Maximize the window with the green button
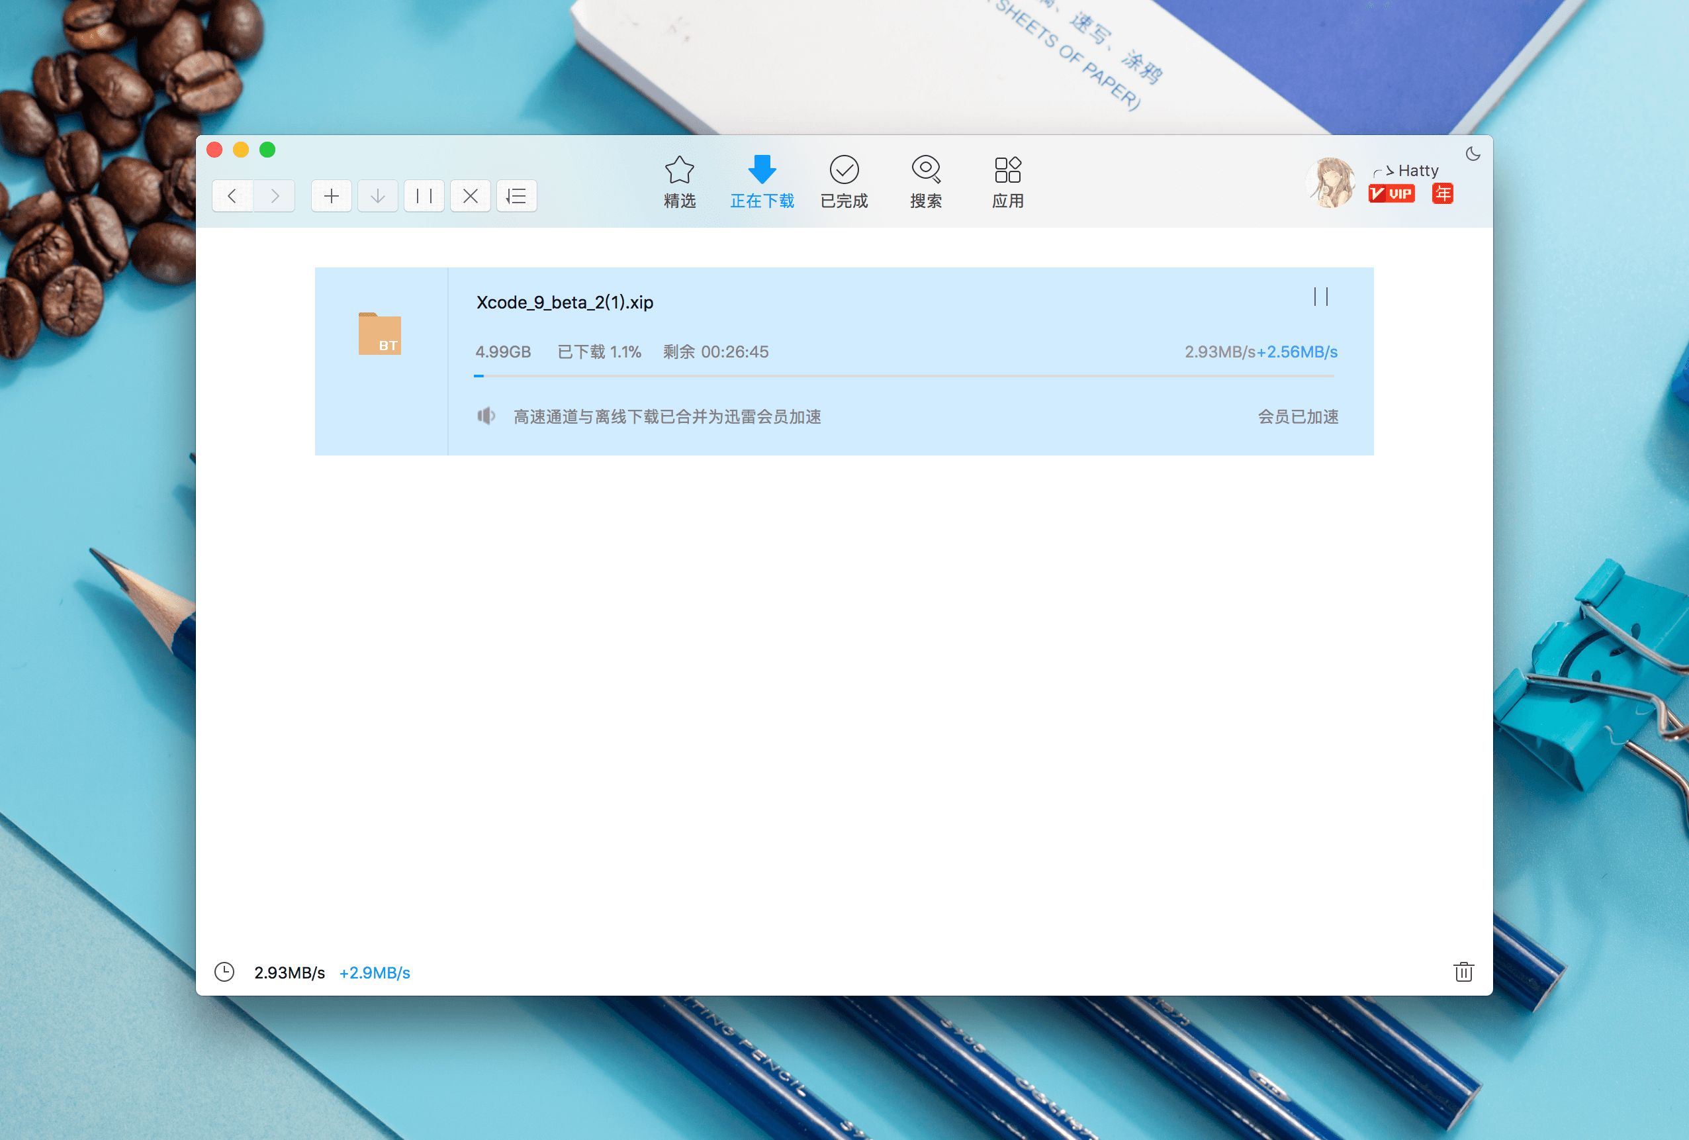Screen dimensions: 1689x1140 click(x=267, y=150)
